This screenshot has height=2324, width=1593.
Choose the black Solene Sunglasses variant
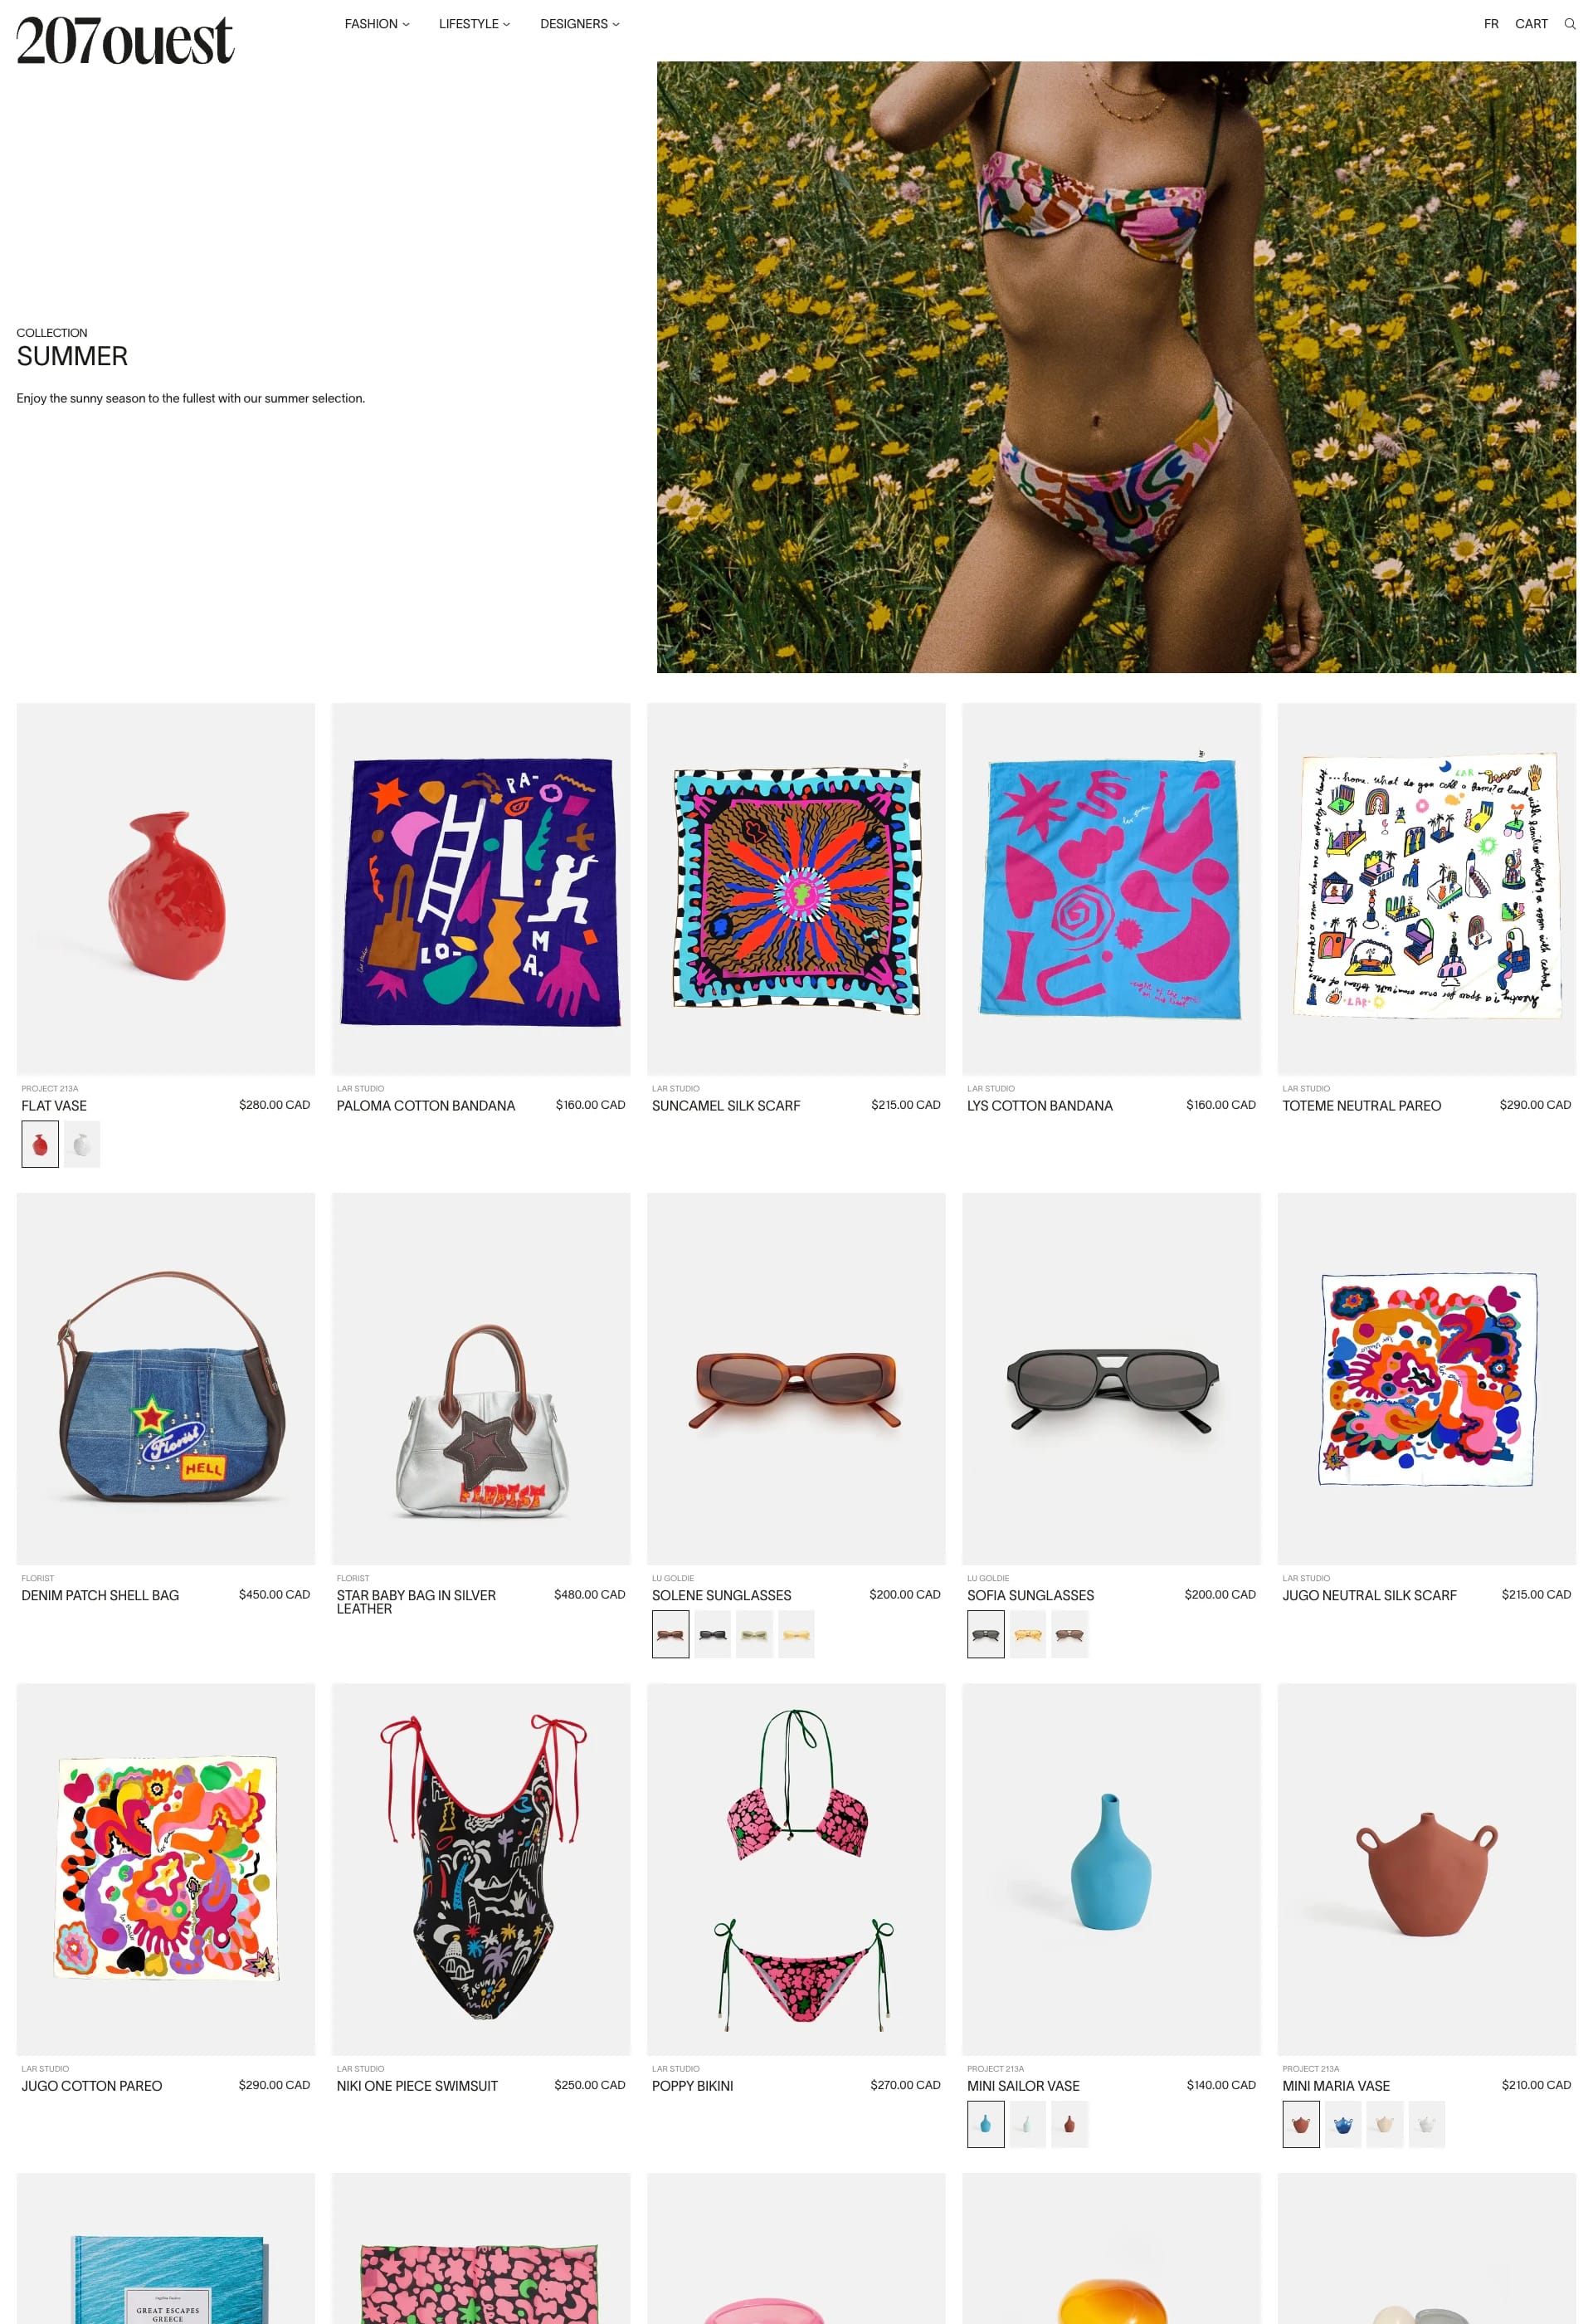click(x=713, y=1634)
